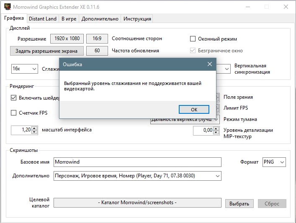Viewport: 296px width, 223px height.
Task: Toggle Включить шейдеры checkbox
Action: point(13,98)
